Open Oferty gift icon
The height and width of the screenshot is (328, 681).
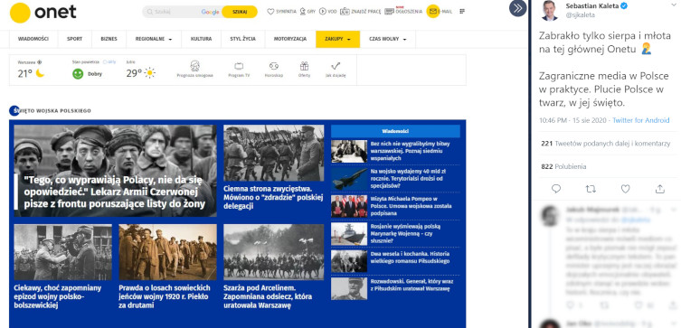point(305,66)
